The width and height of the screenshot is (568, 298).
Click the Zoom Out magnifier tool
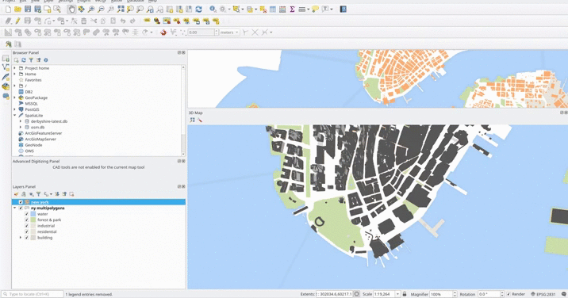click(101, 9)
